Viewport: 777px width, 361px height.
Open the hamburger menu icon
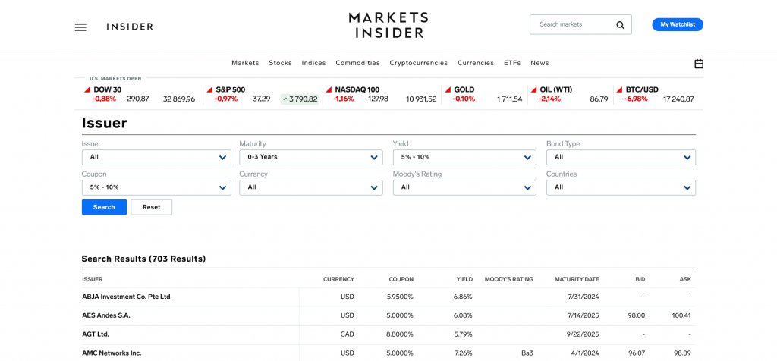(x=80, y=27)
